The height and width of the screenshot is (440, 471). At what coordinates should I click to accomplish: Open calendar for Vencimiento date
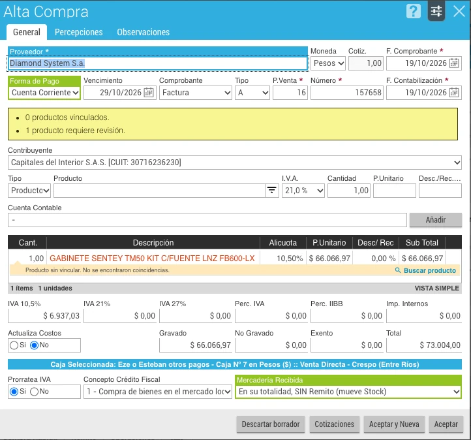coord(149,93)
